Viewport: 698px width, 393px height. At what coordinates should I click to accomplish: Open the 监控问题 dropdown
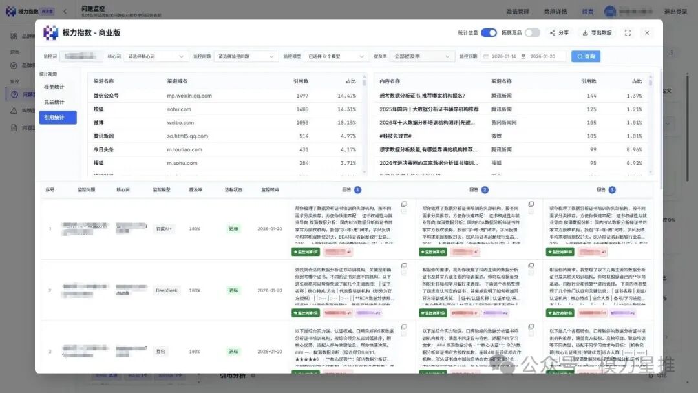point(246,56)
